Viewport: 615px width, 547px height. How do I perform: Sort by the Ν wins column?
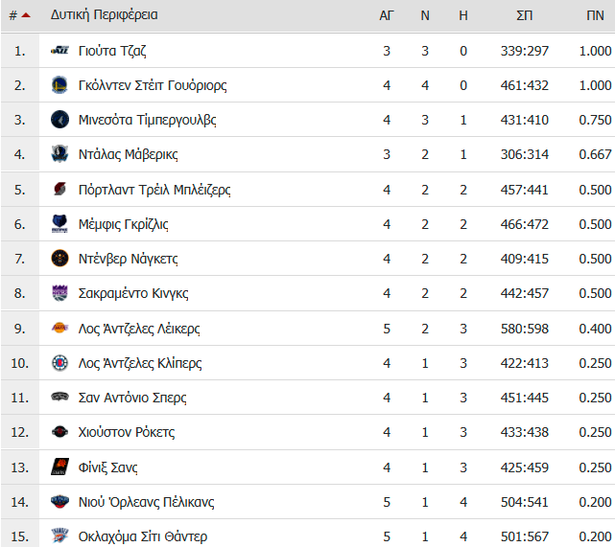pos(425,15)
